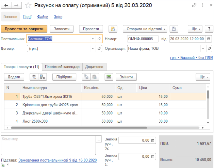Go forward with the right arrow button

click(16, 5)
